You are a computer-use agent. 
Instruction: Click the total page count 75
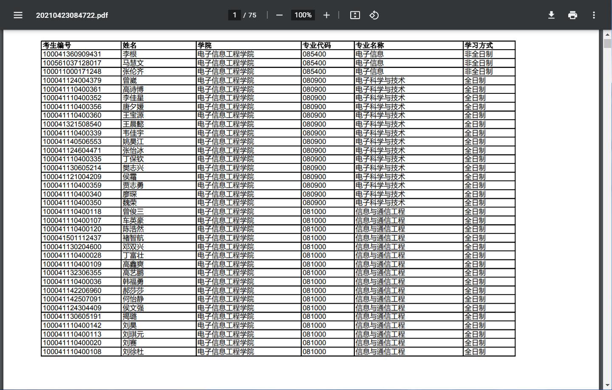[x=252, y=15]
